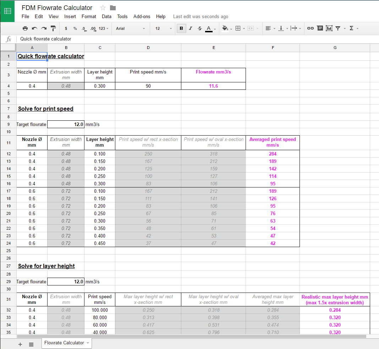This screenshot has width=379, height=349.
Task: Select 'Solve for print speed' heading cell
Action: tap(46, 109)
